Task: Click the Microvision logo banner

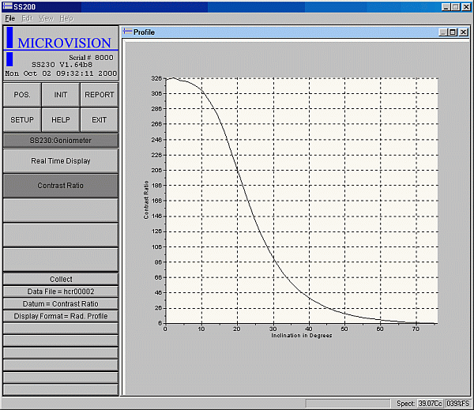Action: (61, 43)
